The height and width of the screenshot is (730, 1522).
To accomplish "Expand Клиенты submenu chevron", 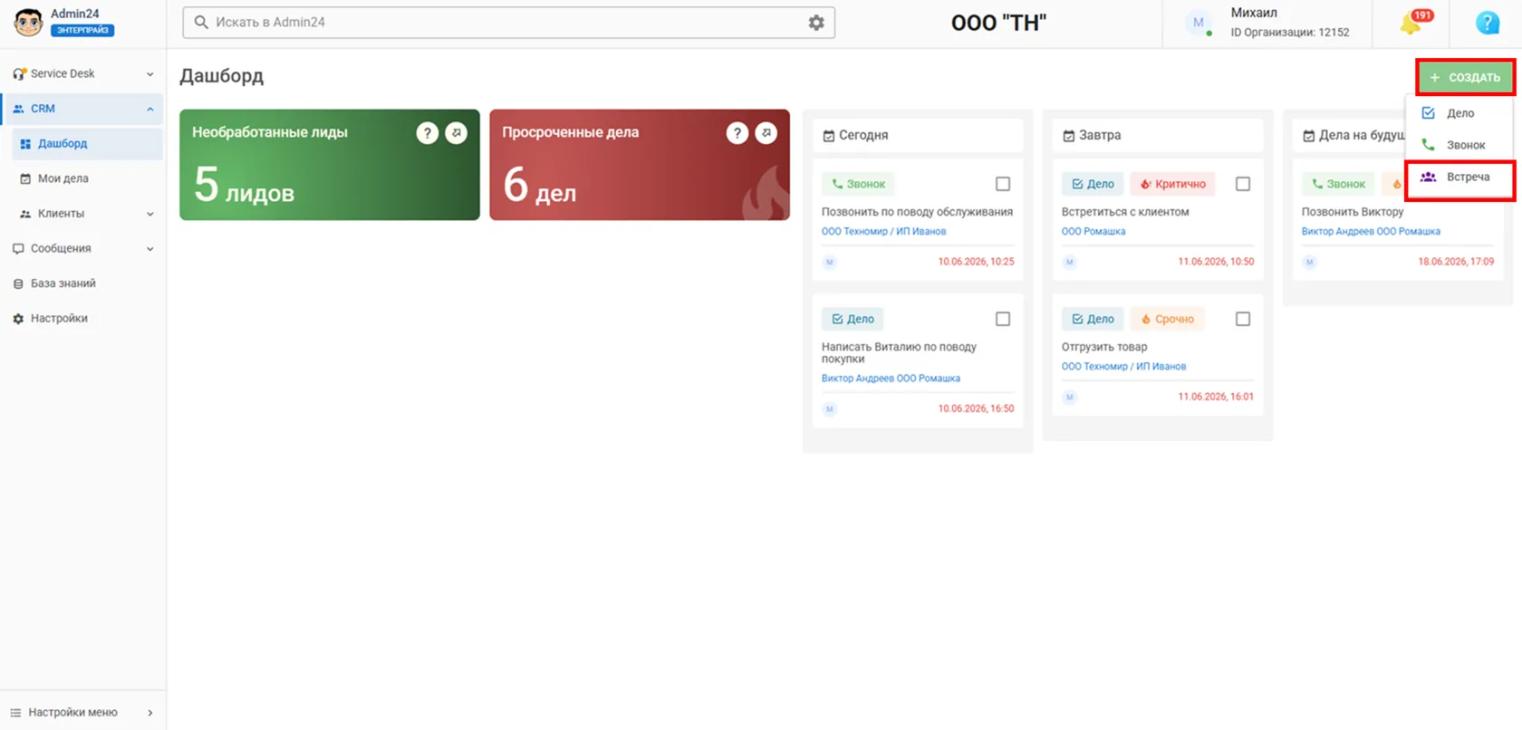I will 150,214.
